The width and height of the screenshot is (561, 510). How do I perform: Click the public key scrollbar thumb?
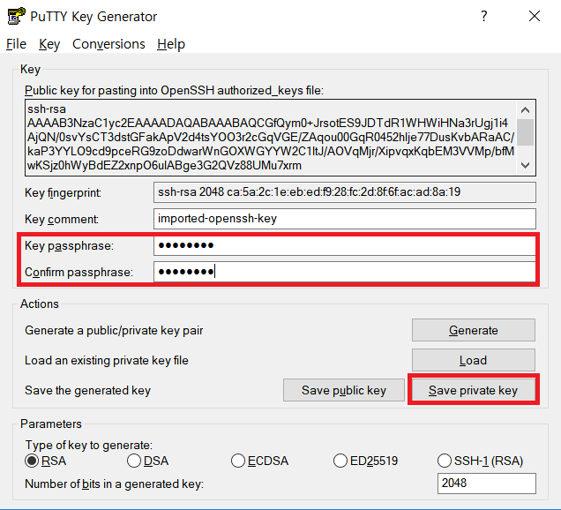click(x=525, y=132)
